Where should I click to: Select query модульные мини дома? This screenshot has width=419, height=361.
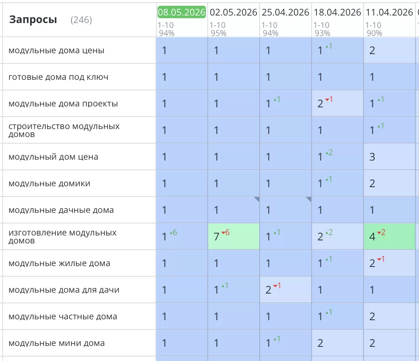(x=56, y=343)
